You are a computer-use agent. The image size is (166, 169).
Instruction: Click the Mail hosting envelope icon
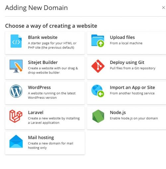[16, 141]
